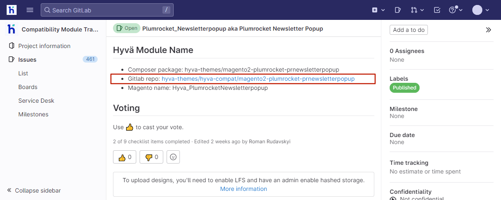Toggle the hamburger main menu
This screenshot has width=501, height=200.
point(30,10)
